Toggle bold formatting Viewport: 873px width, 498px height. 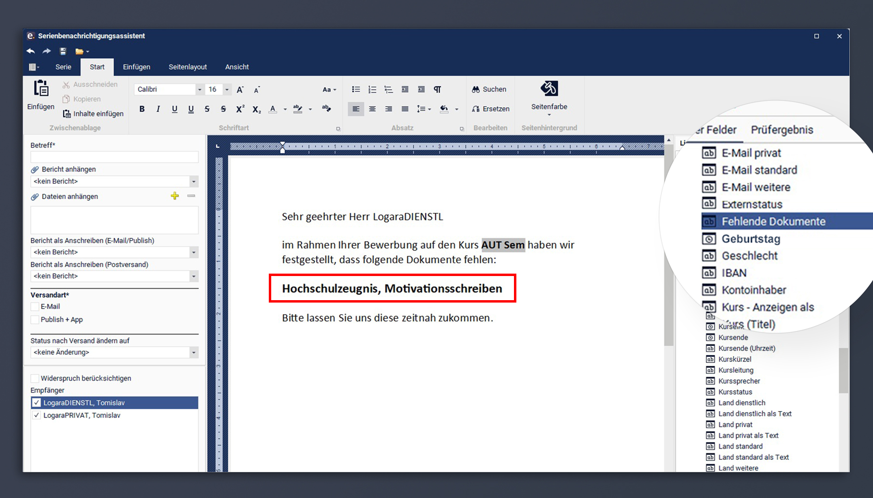coord(142,109)
